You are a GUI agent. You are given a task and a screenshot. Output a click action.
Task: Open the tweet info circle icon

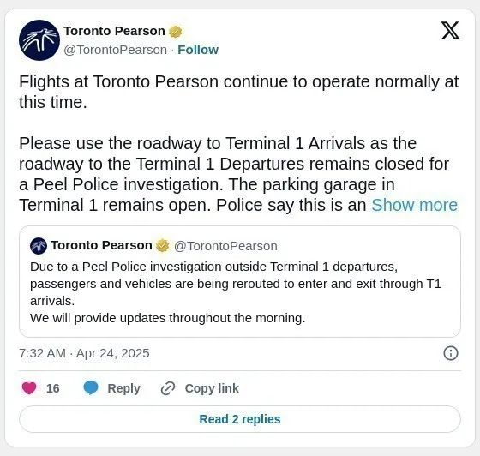[451, 353]
